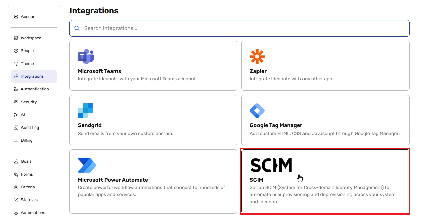Open Authentication settings
This screenshot has height=218, width=421.
(x=34, y=89)
